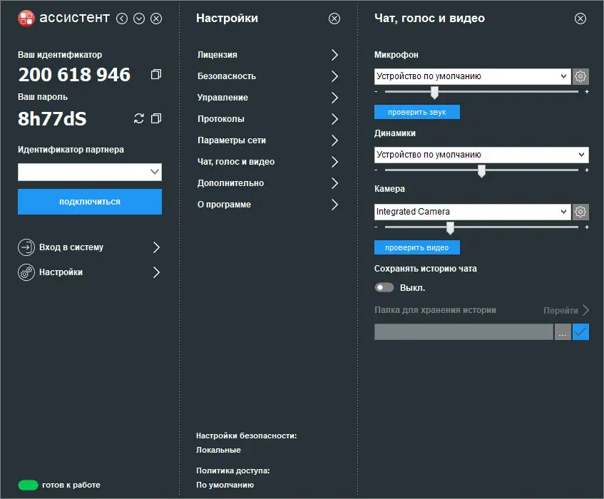Confirm history folder with checkmark button
Viewport: 604px width, 499px height.
pyautogui.click(x=580, y=331)
